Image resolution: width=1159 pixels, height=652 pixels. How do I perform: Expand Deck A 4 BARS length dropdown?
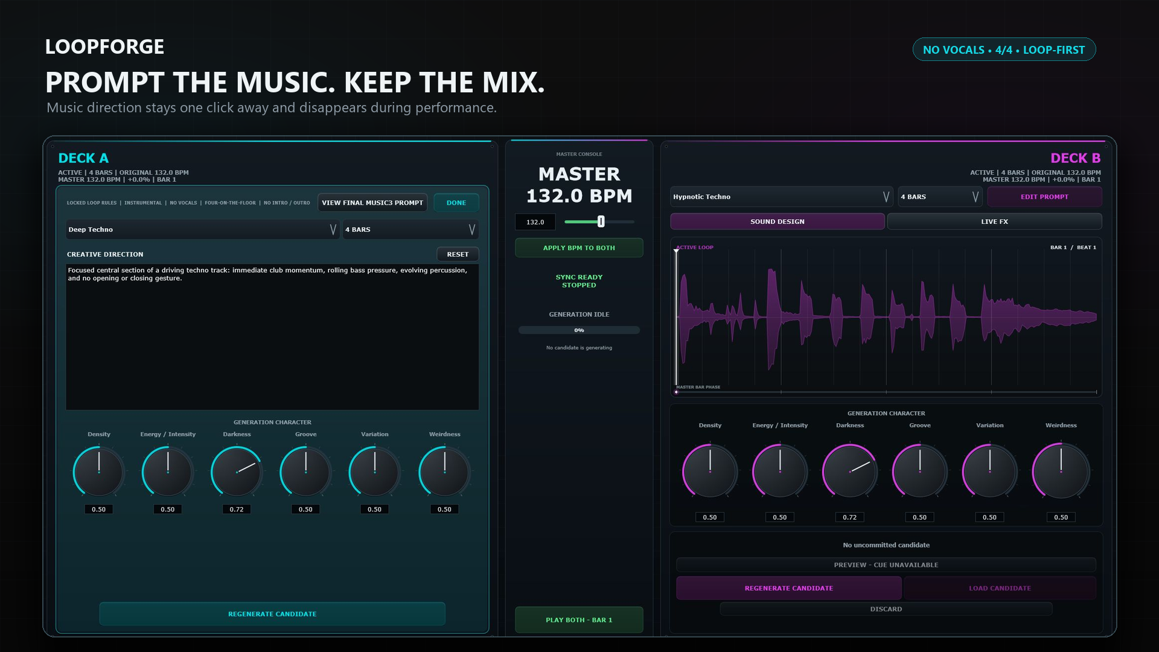410,229
